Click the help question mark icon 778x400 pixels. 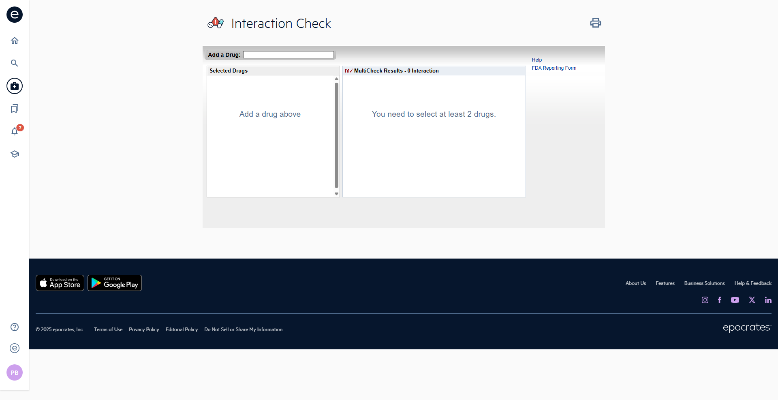tap(15, 327)
